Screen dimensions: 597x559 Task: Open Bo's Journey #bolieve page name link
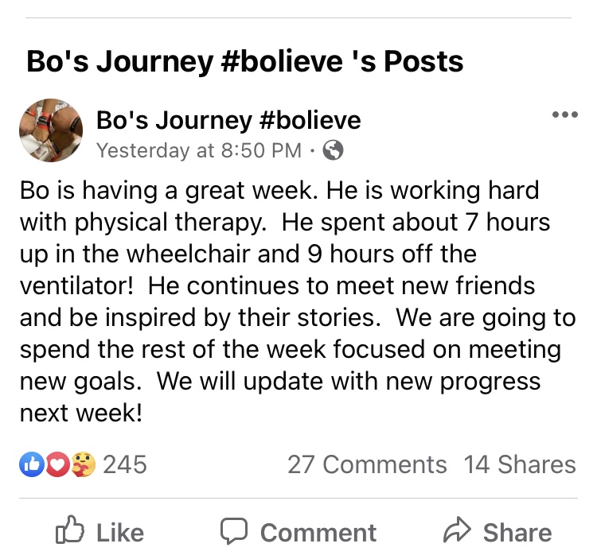(x=228, y=120)
